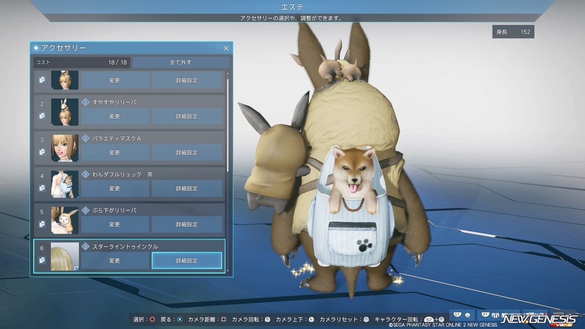
Task: Click the copy icon in slot 6
Action: click(x=42, y=260)
